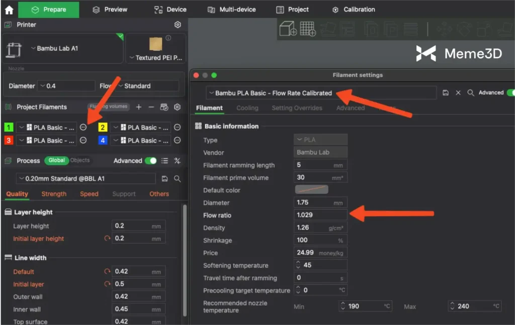Image resolution: width=515 pixels, height=325 pixels.
Task: Remove a filament with the minus icon
Action: point(151,107)
